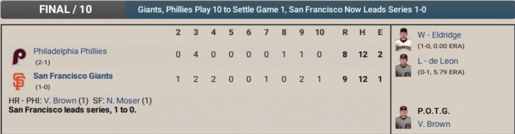Screen dimensions: 515x134
Task: Open winning pitcher Eldridge's profile link
Action: (x=439, y=35)
